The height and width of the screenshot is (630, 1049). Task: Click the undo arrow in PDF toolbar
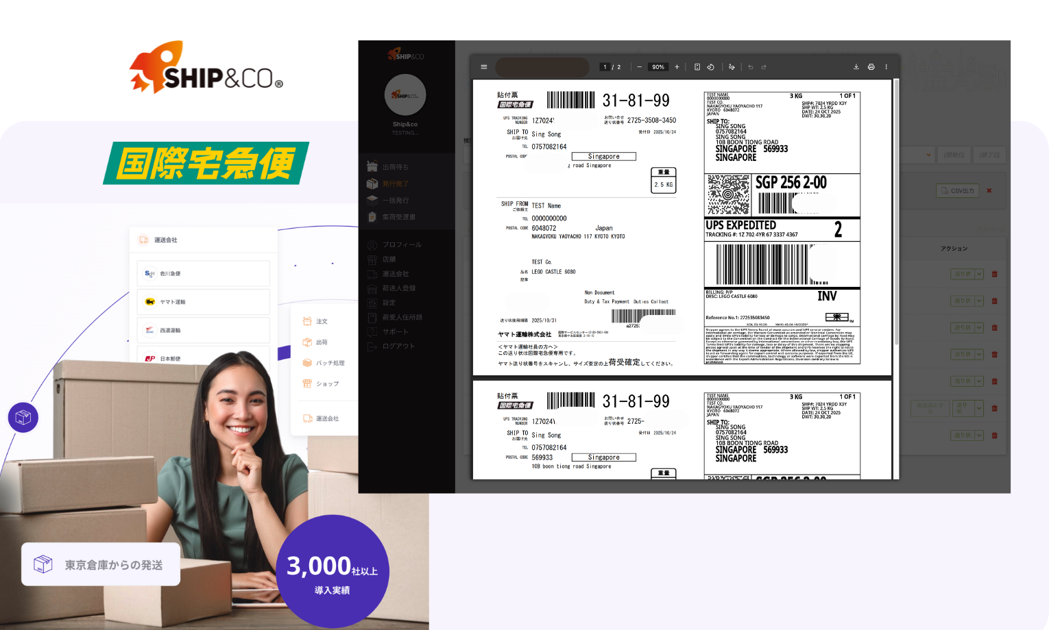coord(751,67)
